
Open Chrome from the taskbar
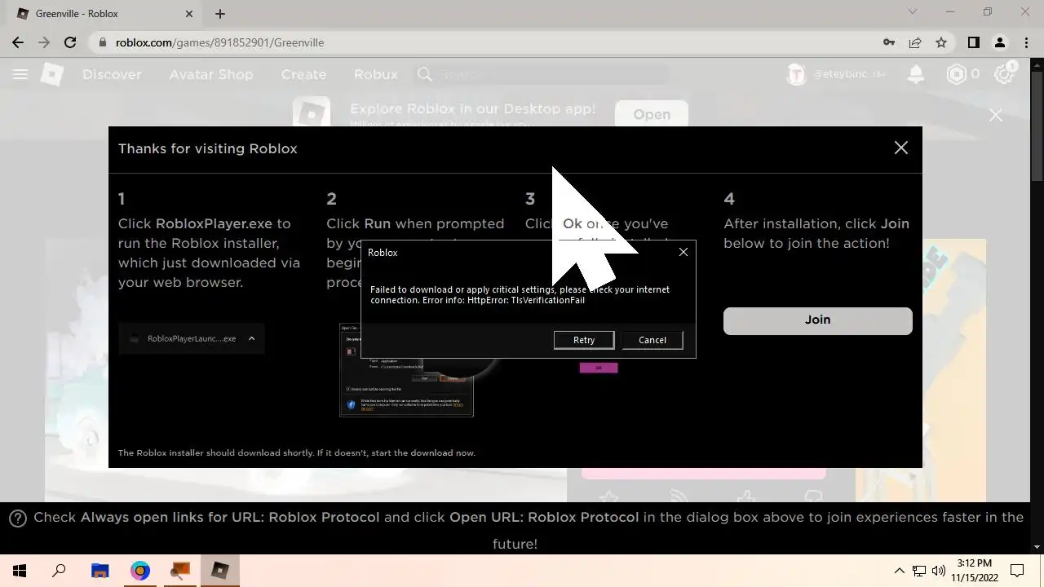click(x=139, y=571)
